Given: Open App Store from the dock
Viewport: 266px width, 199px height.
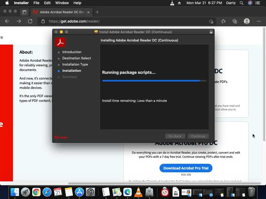Looking at the screenshot, I should [79, 192].
